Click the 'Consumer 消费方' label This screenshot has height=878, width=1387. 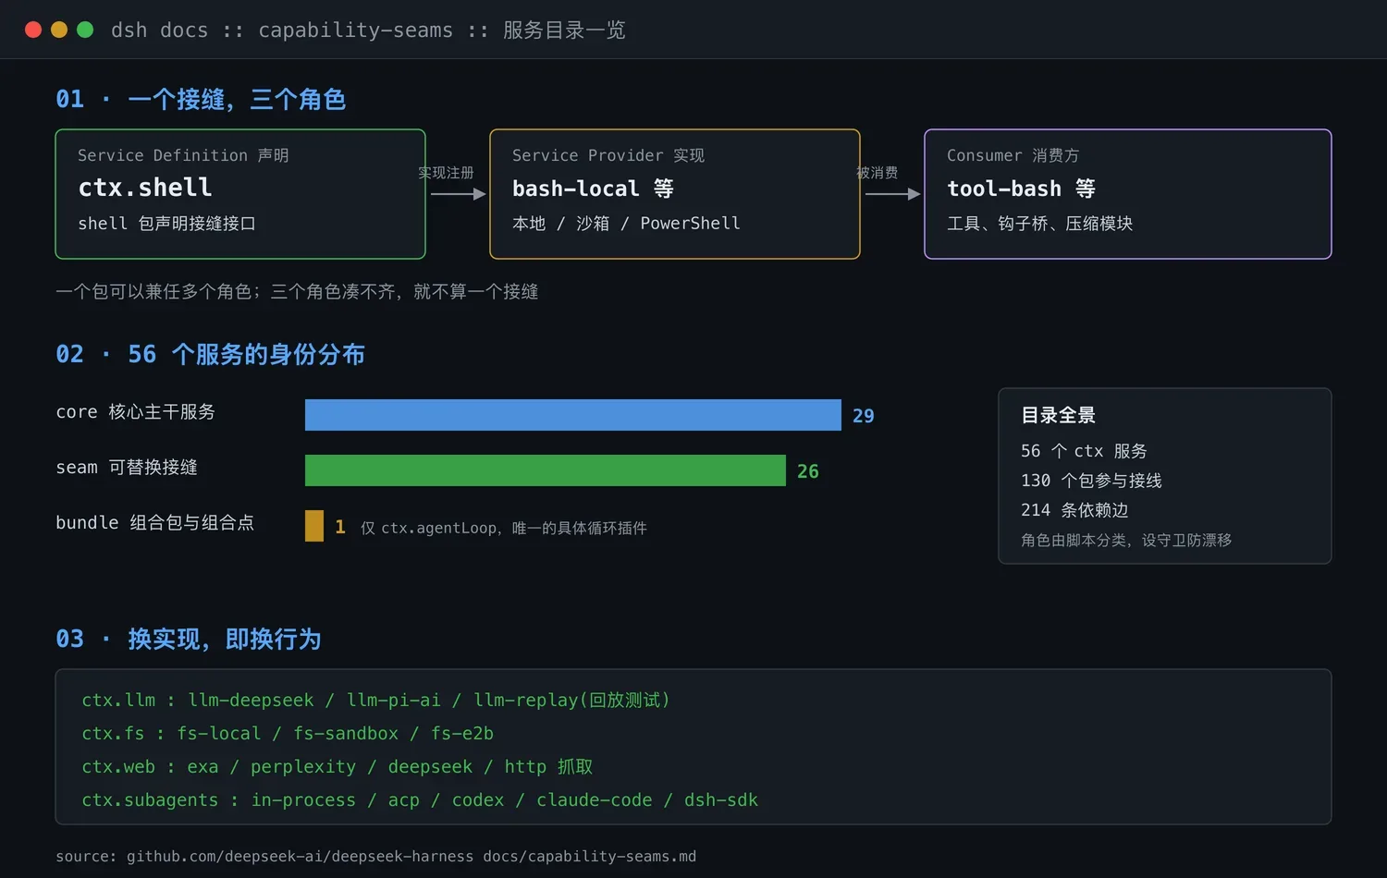pyautogui.click(x=1013, y=155)
